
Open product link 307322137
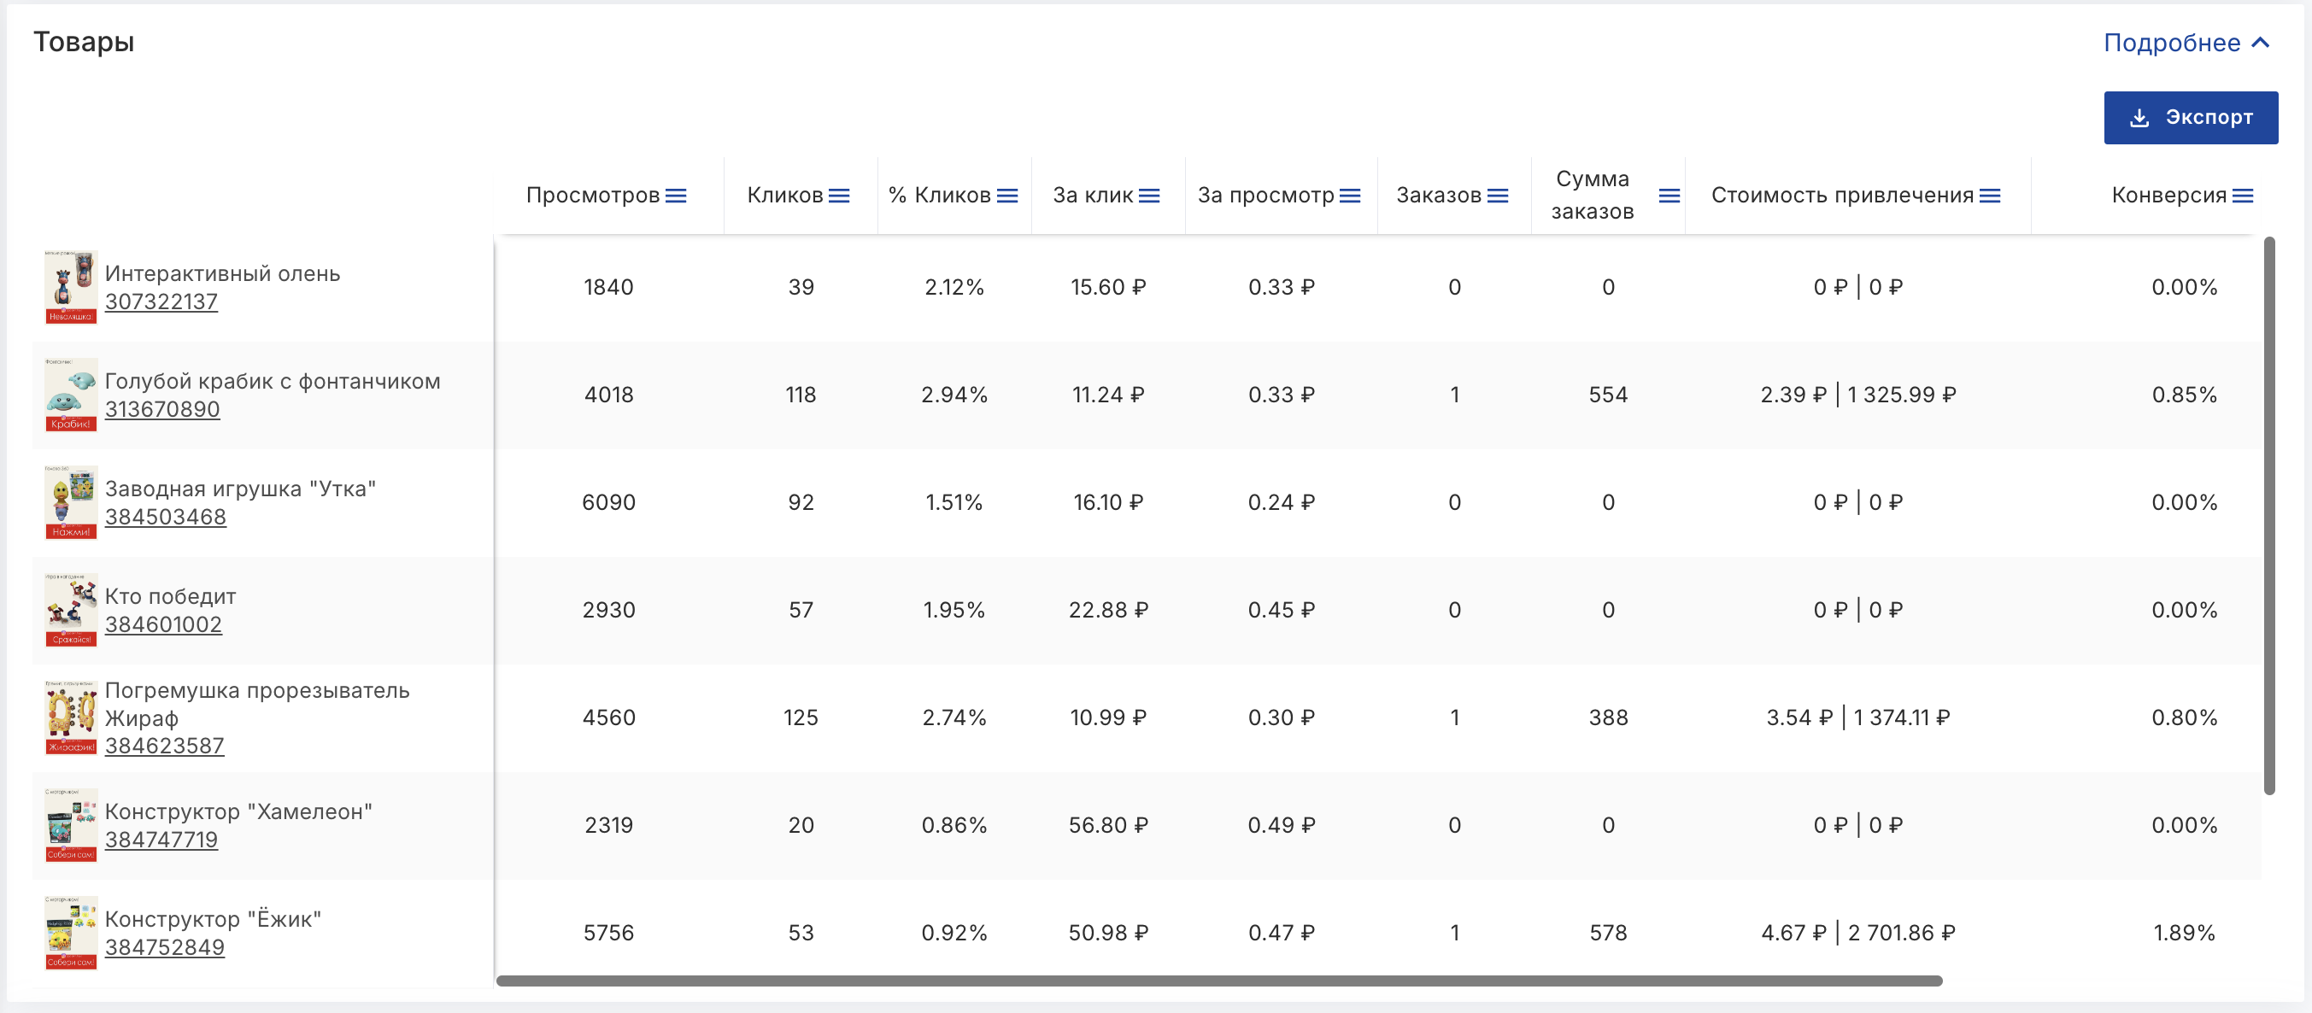point(161,302)
